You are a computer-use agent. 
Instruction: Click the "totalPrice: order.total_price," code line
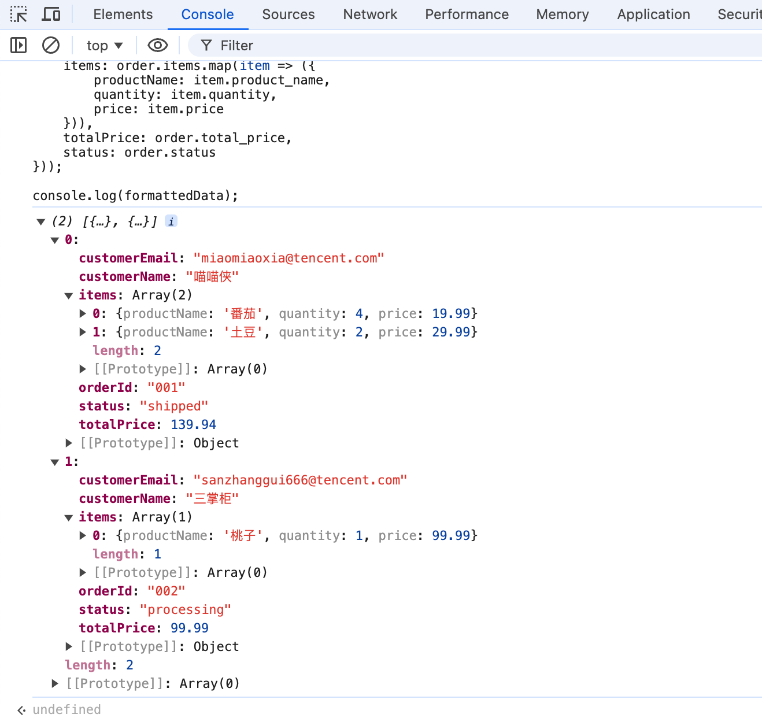177,138
